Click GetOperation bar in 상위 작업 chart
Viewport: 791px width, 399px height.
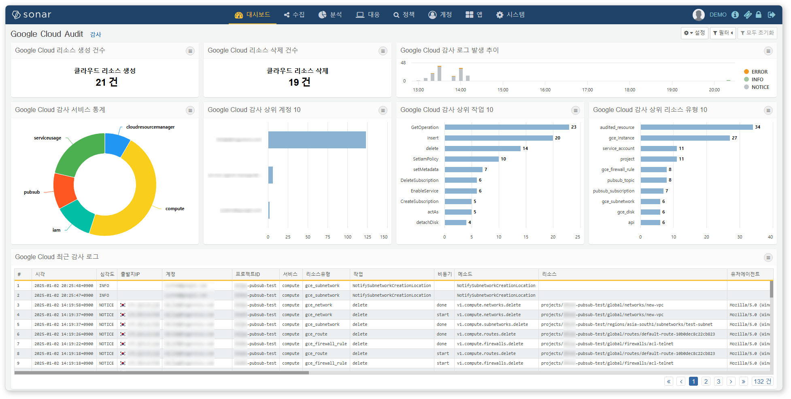pyautogui.click(x=507, y=127)
